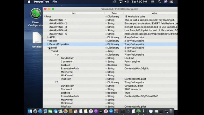Open the green Clover icon in Dock
Viewport: 204px width, 115px height.
[x=138, y=111]
